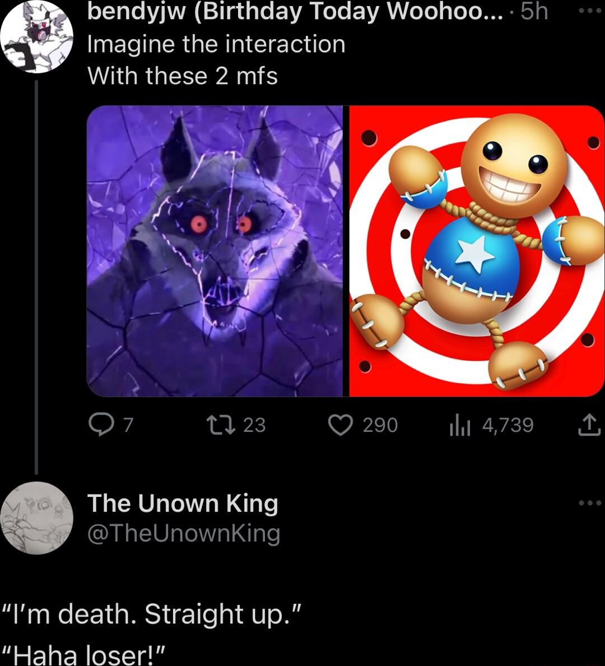605x666 pixels.
Task: Tap the 23 retweets count
Action: (254, 426)
